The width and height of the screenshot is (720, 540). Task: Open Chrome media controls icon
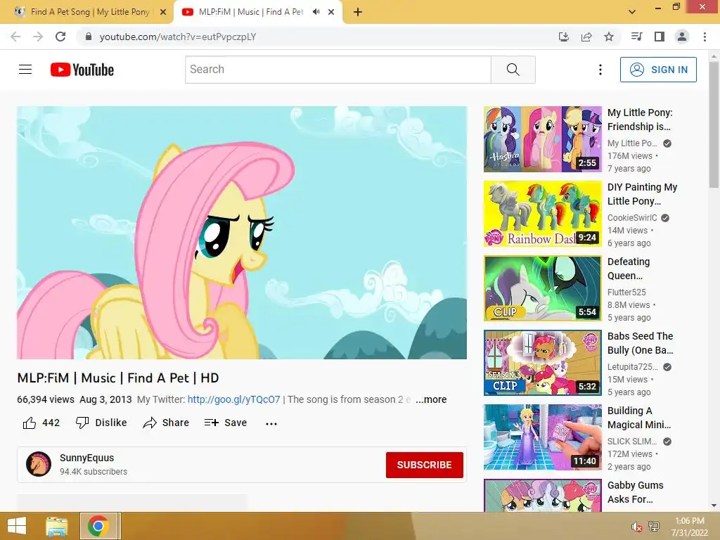[x=636, y=37]
